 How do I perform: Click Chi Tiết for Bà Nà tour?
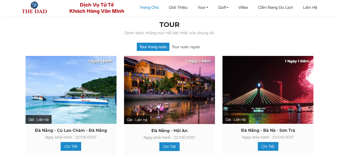point(268,147)
